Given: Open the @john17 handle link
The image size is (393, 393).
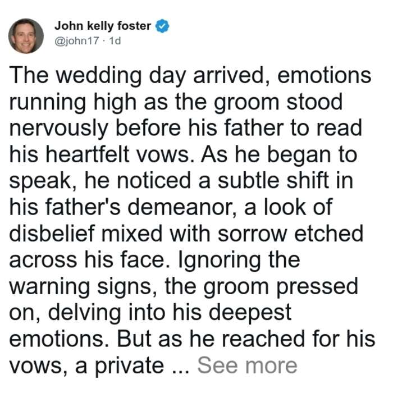Looking at the screenshot, I should 77,40.
